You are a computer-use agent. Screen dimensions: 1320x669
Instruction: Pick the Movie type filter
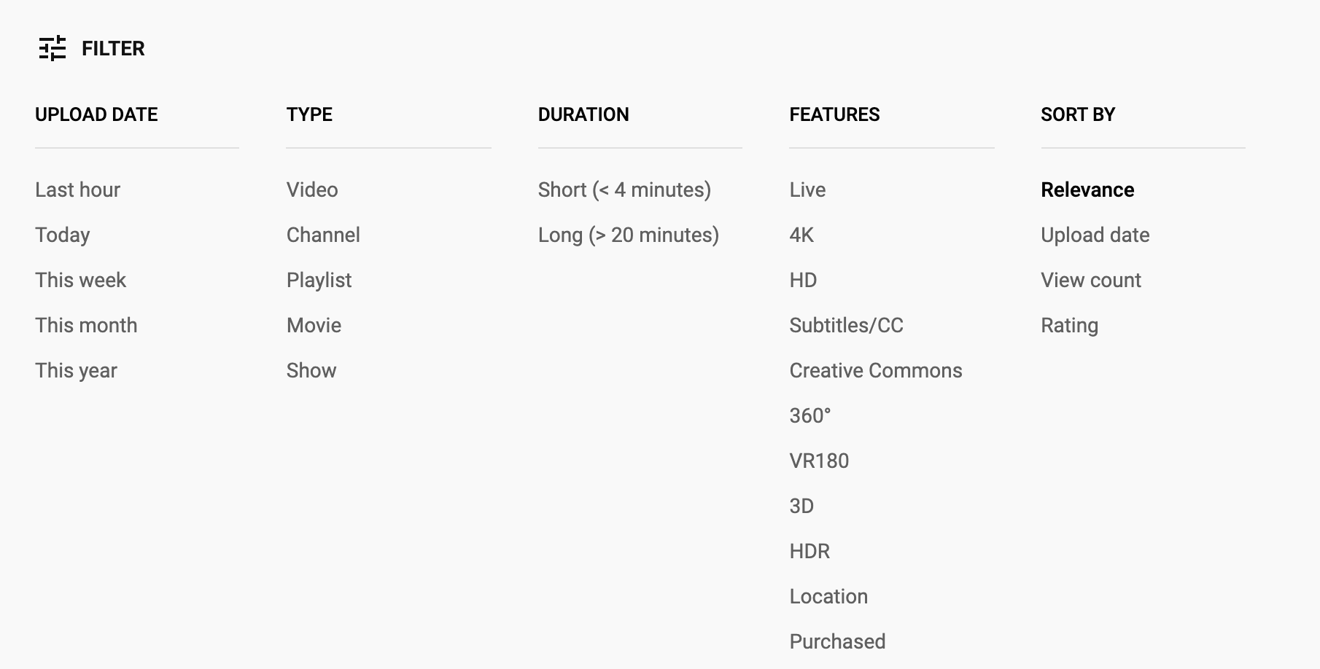point(314,326)
